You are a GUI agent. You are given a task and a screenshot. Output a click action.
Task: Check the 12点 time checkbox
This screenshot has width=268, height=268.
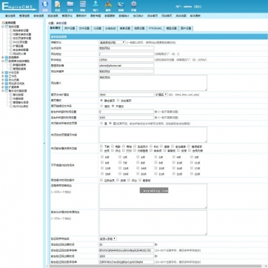[102, 168]
